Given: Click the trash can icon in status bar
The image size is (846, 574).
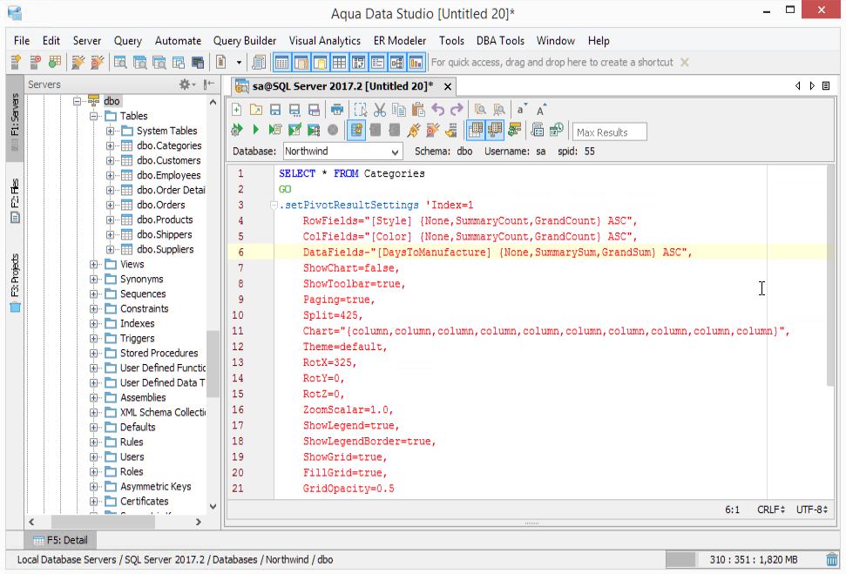Looking at the screenshot, I should click(833, 560).
